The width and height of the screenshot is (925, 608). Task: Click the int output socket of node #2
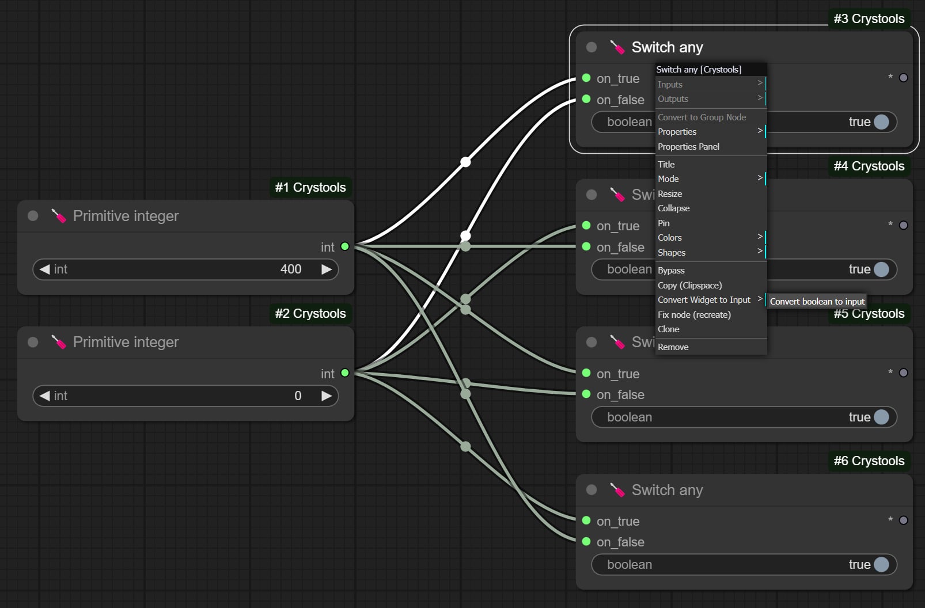(345, 373)
